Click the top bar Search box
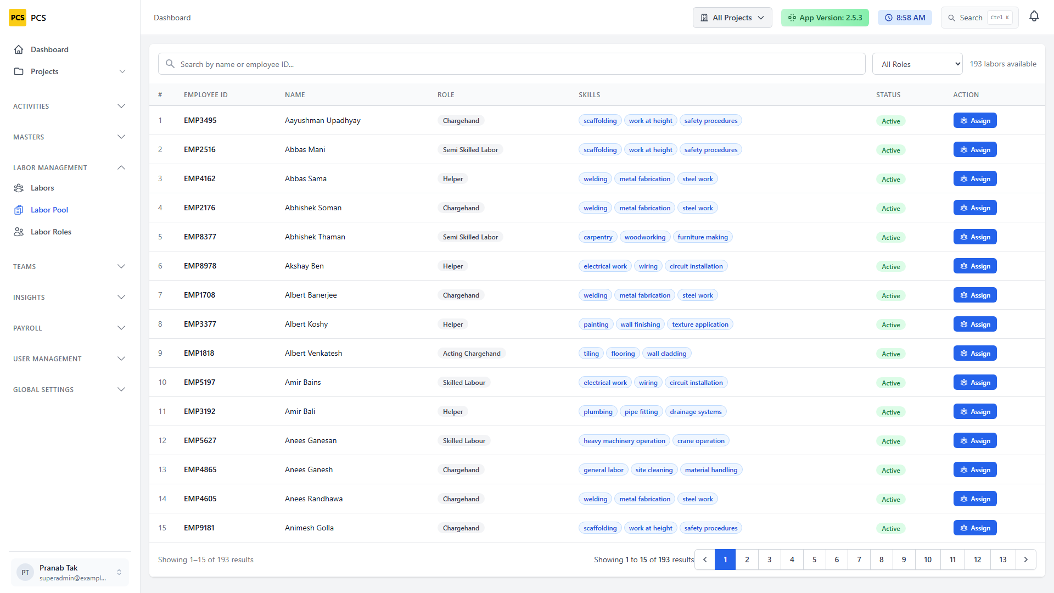The image size is (1054, 593). click(x=979, y=18)
